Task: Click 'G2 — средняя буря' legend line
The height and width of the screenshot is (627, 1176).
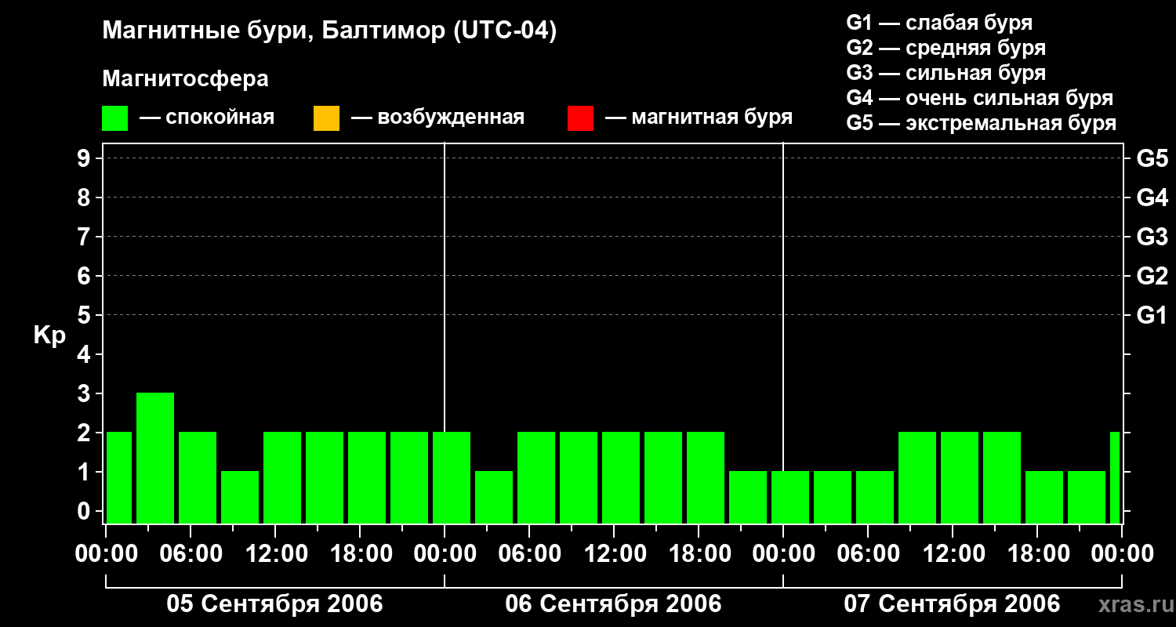Action: [x=946, y=48]
